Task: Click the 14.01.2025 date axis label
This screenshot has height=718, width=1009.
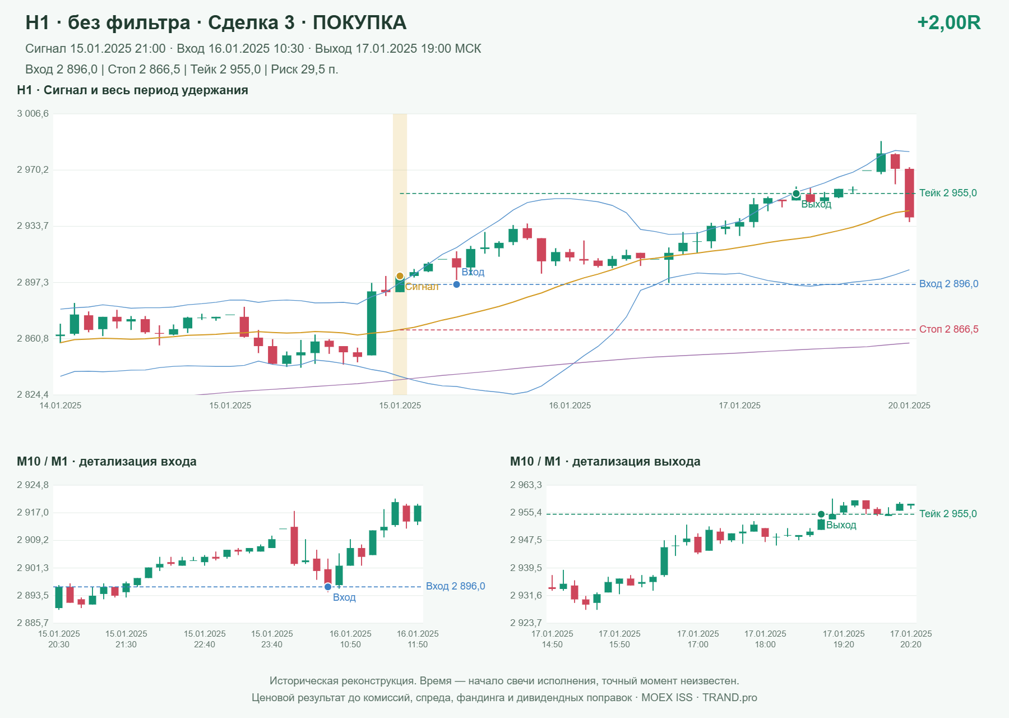Action: [x=61, y=406]
